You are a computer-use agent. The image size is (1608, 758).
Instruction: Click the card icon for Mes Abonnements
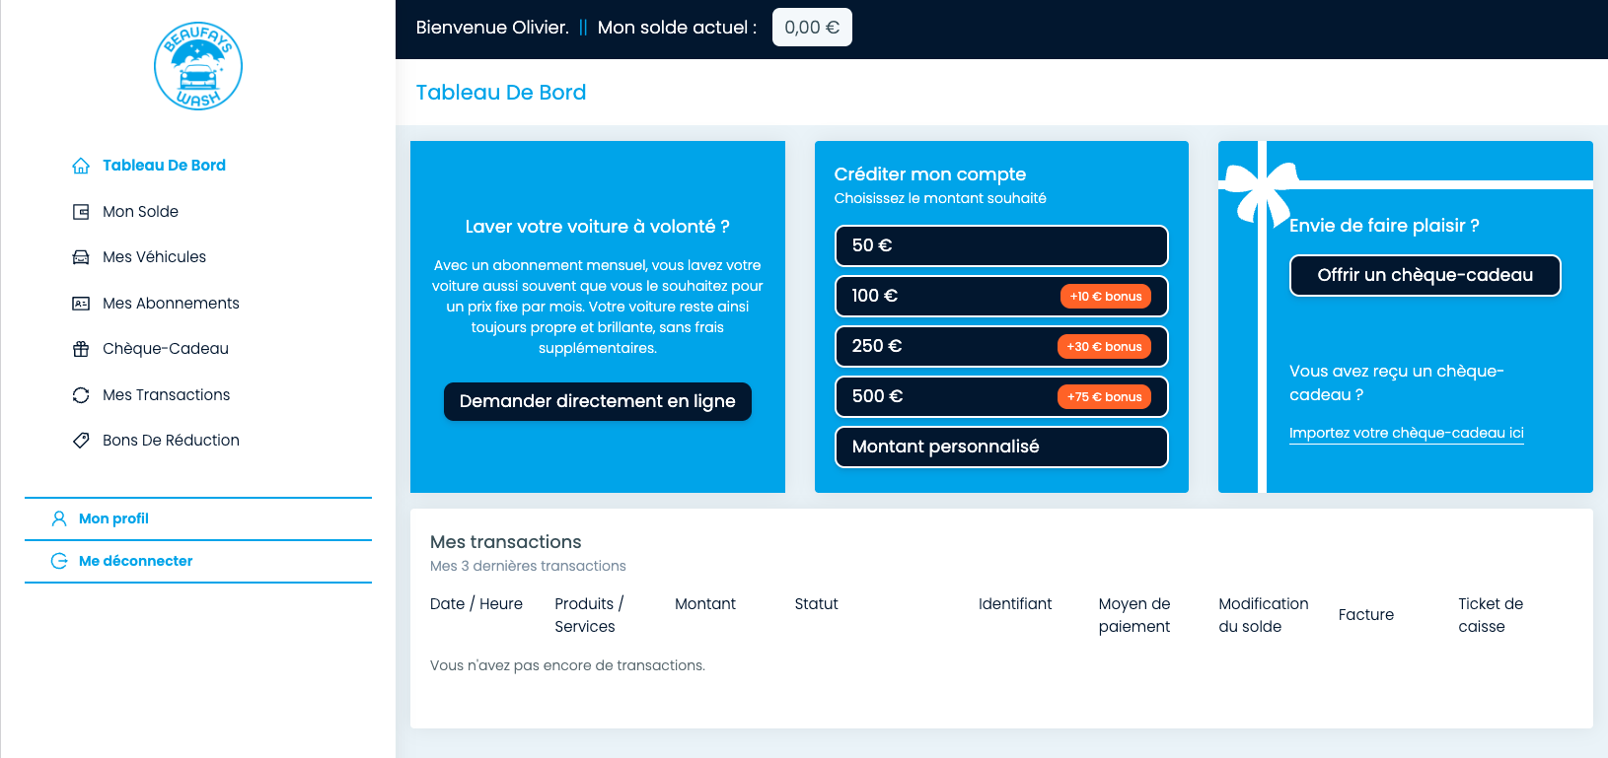pyautogui.click(x=81, y=304)
